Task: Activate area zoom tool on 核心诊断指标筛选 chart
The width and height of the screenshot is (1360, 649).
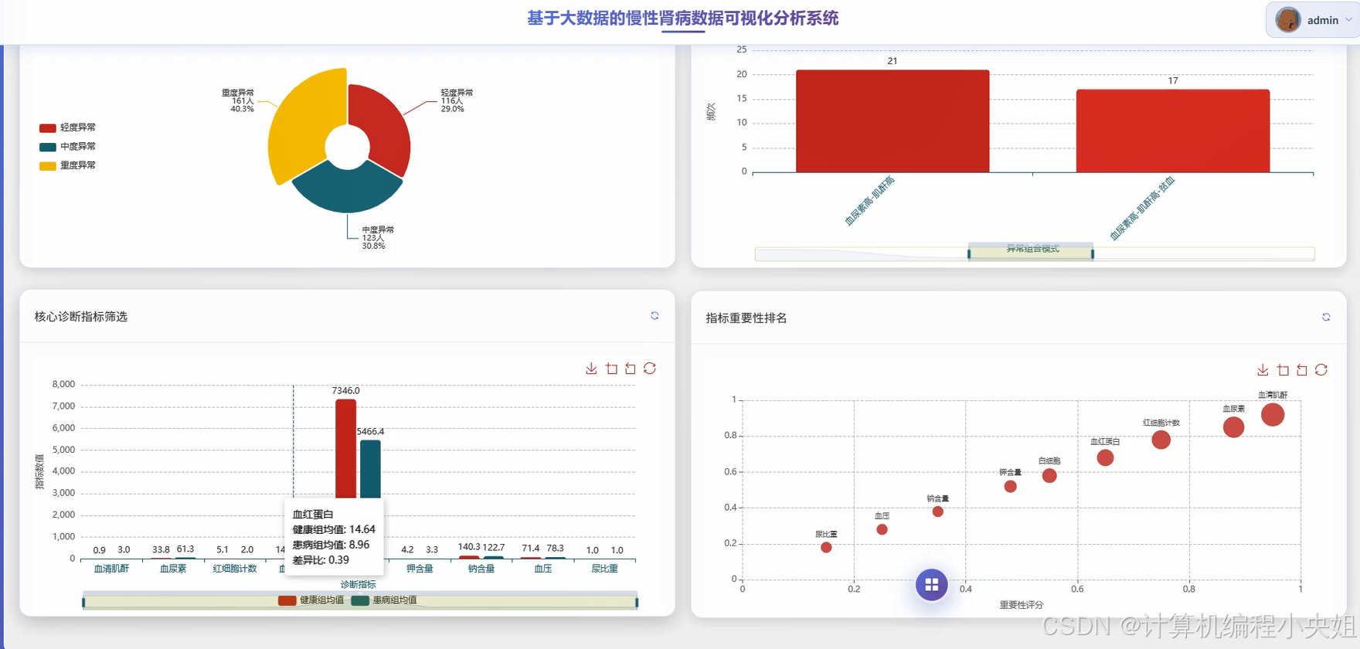Action: [x=611, y=369]
